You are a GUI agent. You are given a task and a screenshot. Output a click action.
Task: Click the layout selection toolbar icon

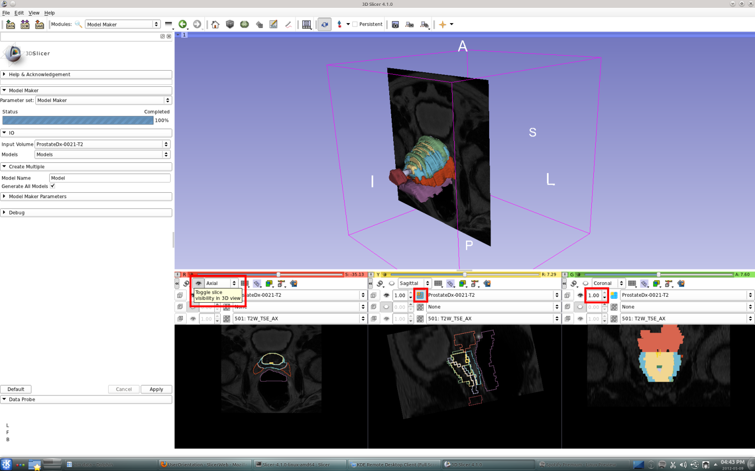tap(307, 24)
